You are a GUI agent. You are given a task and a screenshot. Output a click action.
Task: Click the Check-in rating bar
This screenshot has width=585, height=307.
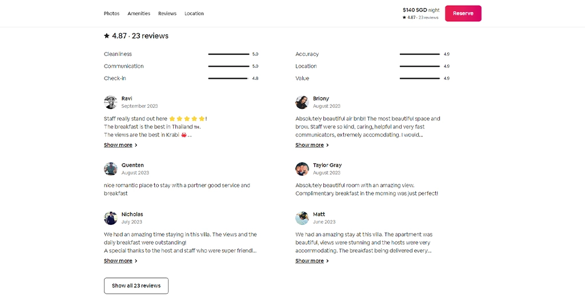[229, 78]
